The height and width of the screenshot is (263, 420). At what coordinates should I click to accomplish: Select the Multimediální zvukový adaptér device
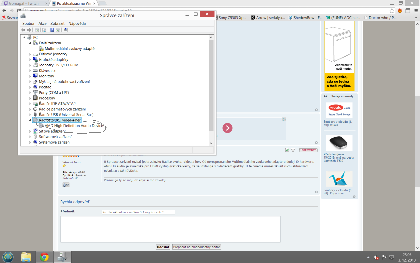tap(70, 49)
